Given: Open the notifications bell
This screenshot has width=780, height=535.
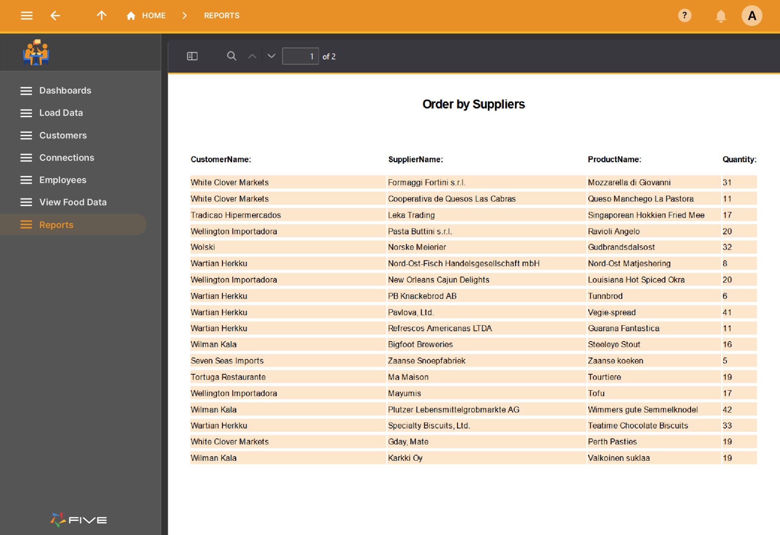Looking at the screenshot, I should tap(720, 16).
